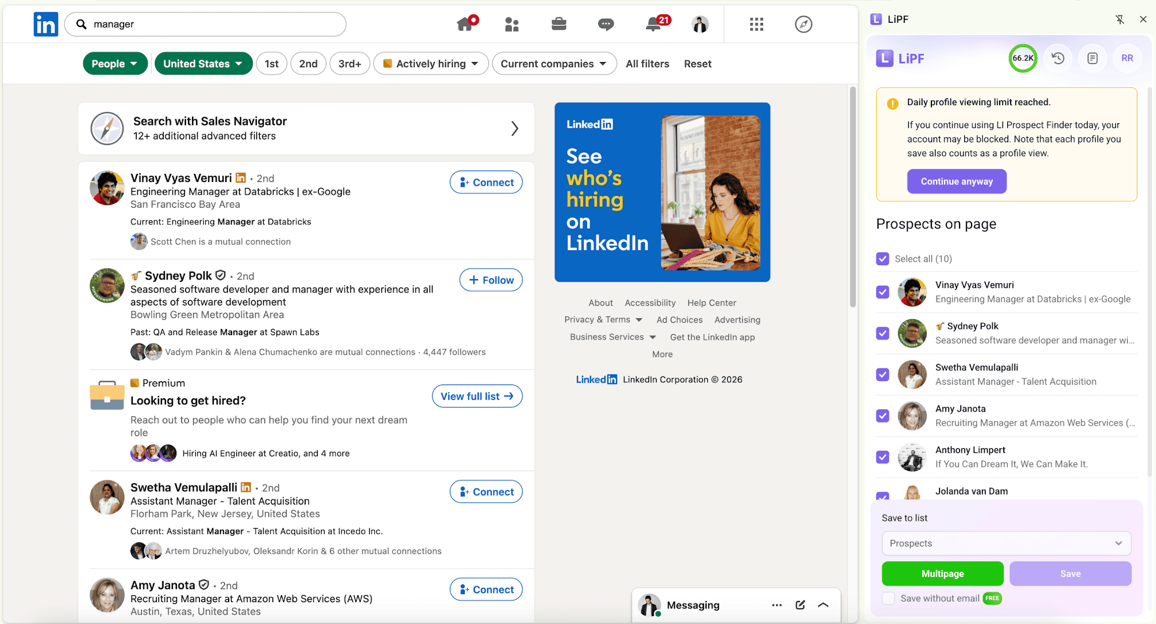Screen dimensions: 1156x624
Task: Open the LiPF history icon
Action: pyautogui.click(x=1058, y=58)
